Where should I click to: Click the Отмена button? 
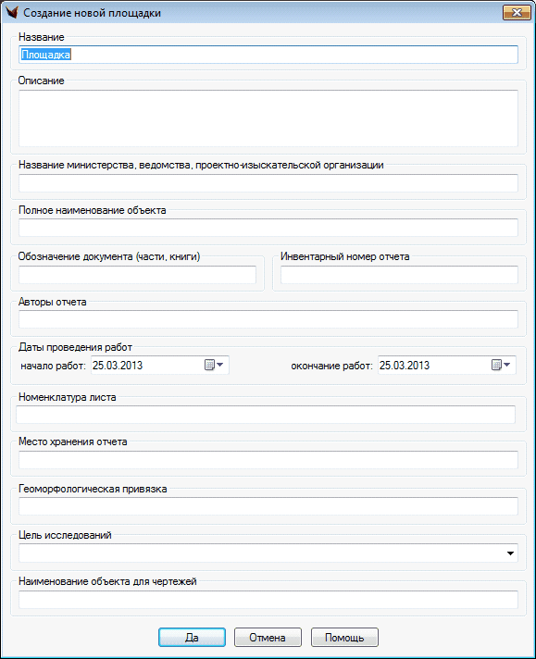(x=268, y=638)
